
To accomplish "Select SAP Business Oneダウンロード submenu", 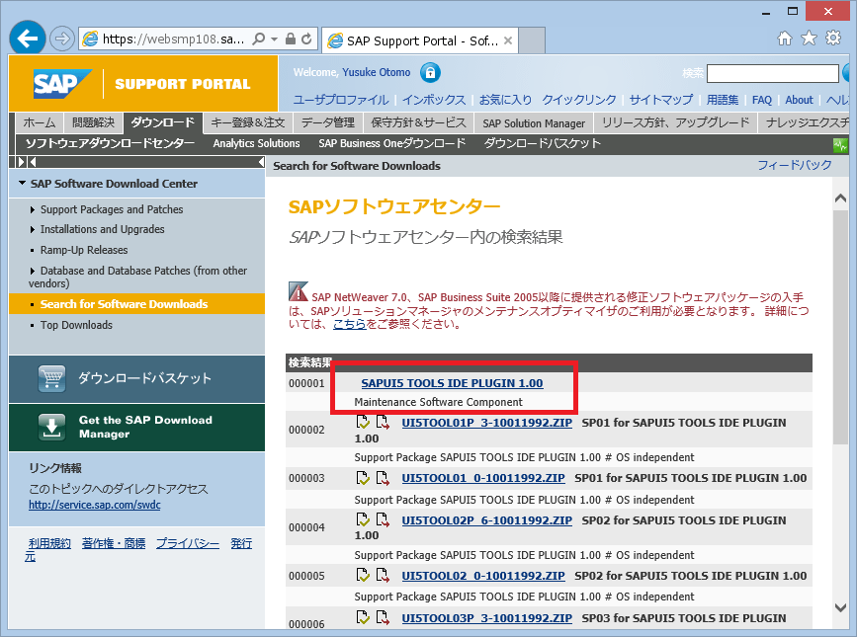I will coord(391,143).
